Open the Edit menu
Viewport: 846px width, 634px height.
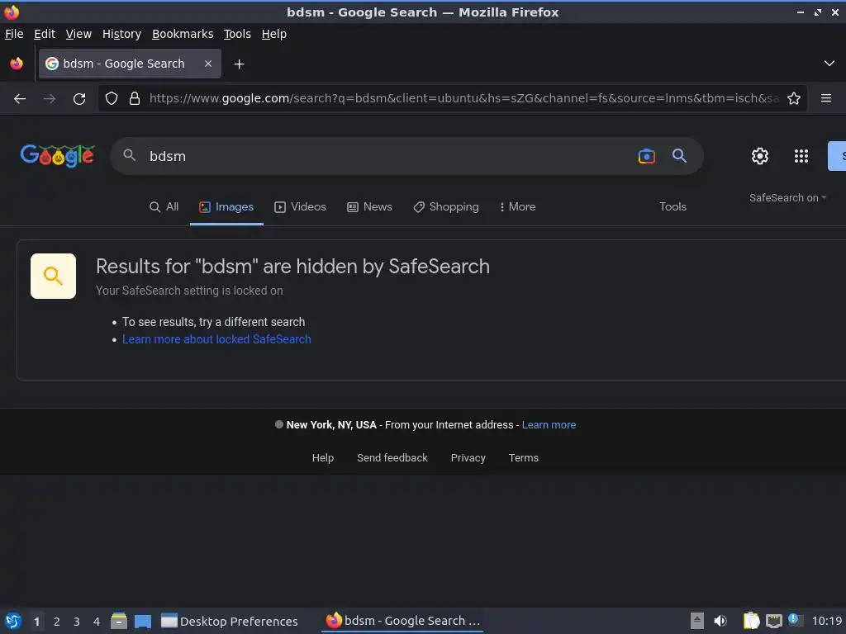[x=45, y=34]
